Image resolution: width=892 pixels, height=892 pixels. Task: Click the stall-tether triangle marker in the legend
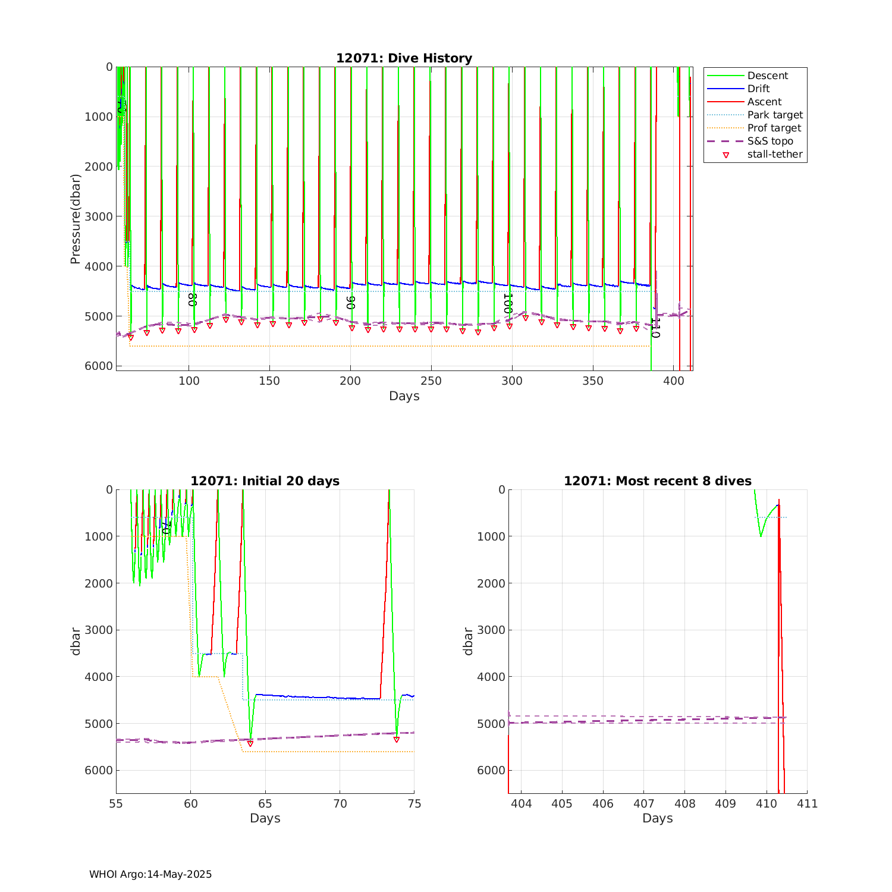coord(725,155)
